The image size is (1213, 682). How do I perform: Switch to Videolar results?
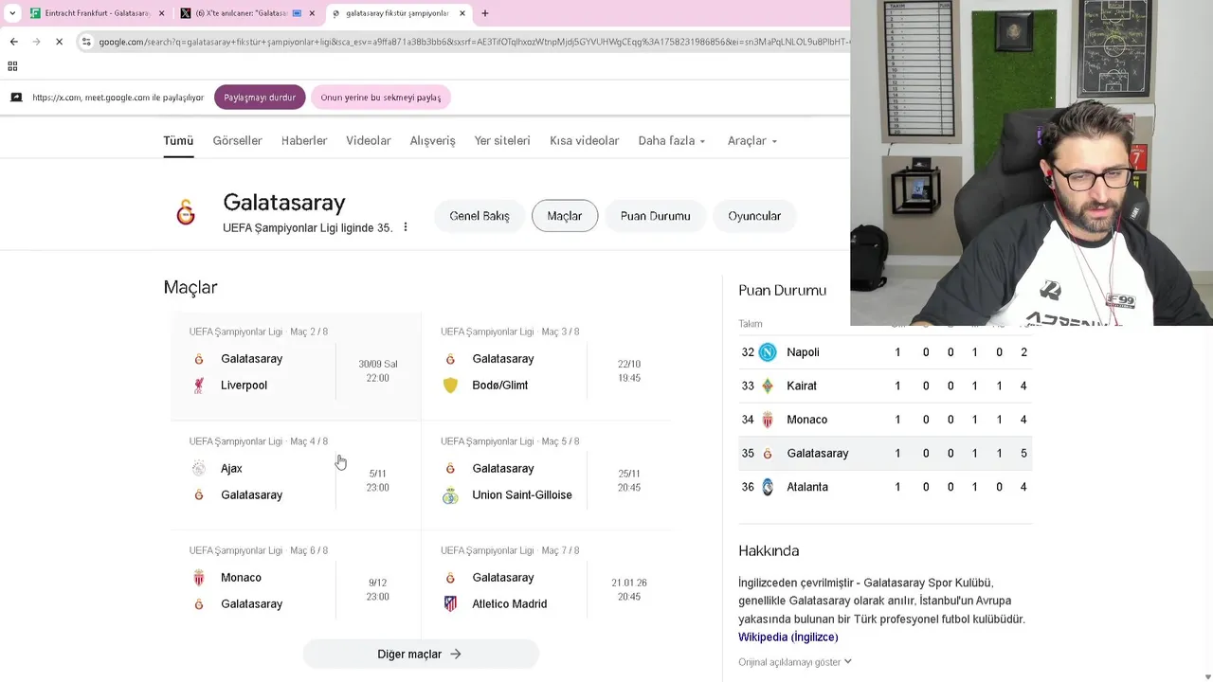click(369, 140)
